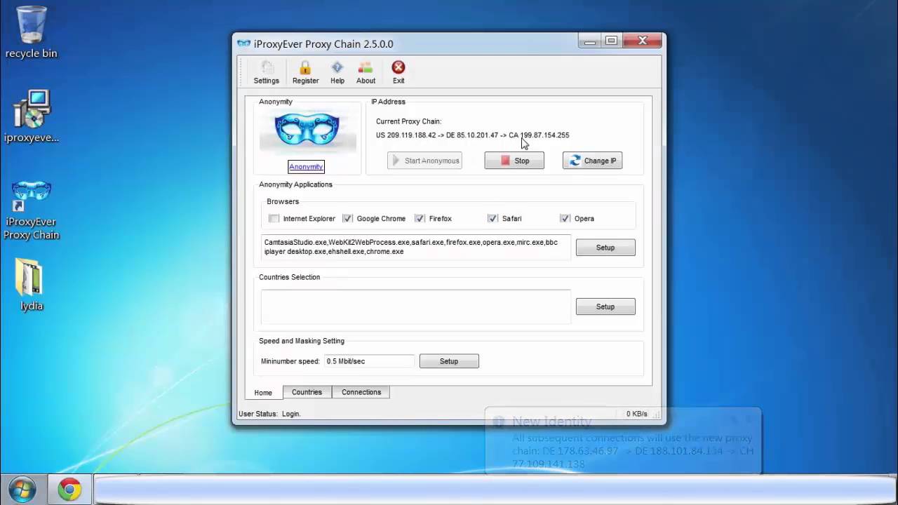Open recycle bin on desktop
The width and height of the screenshot is (898, 505).
click(32, 32)
